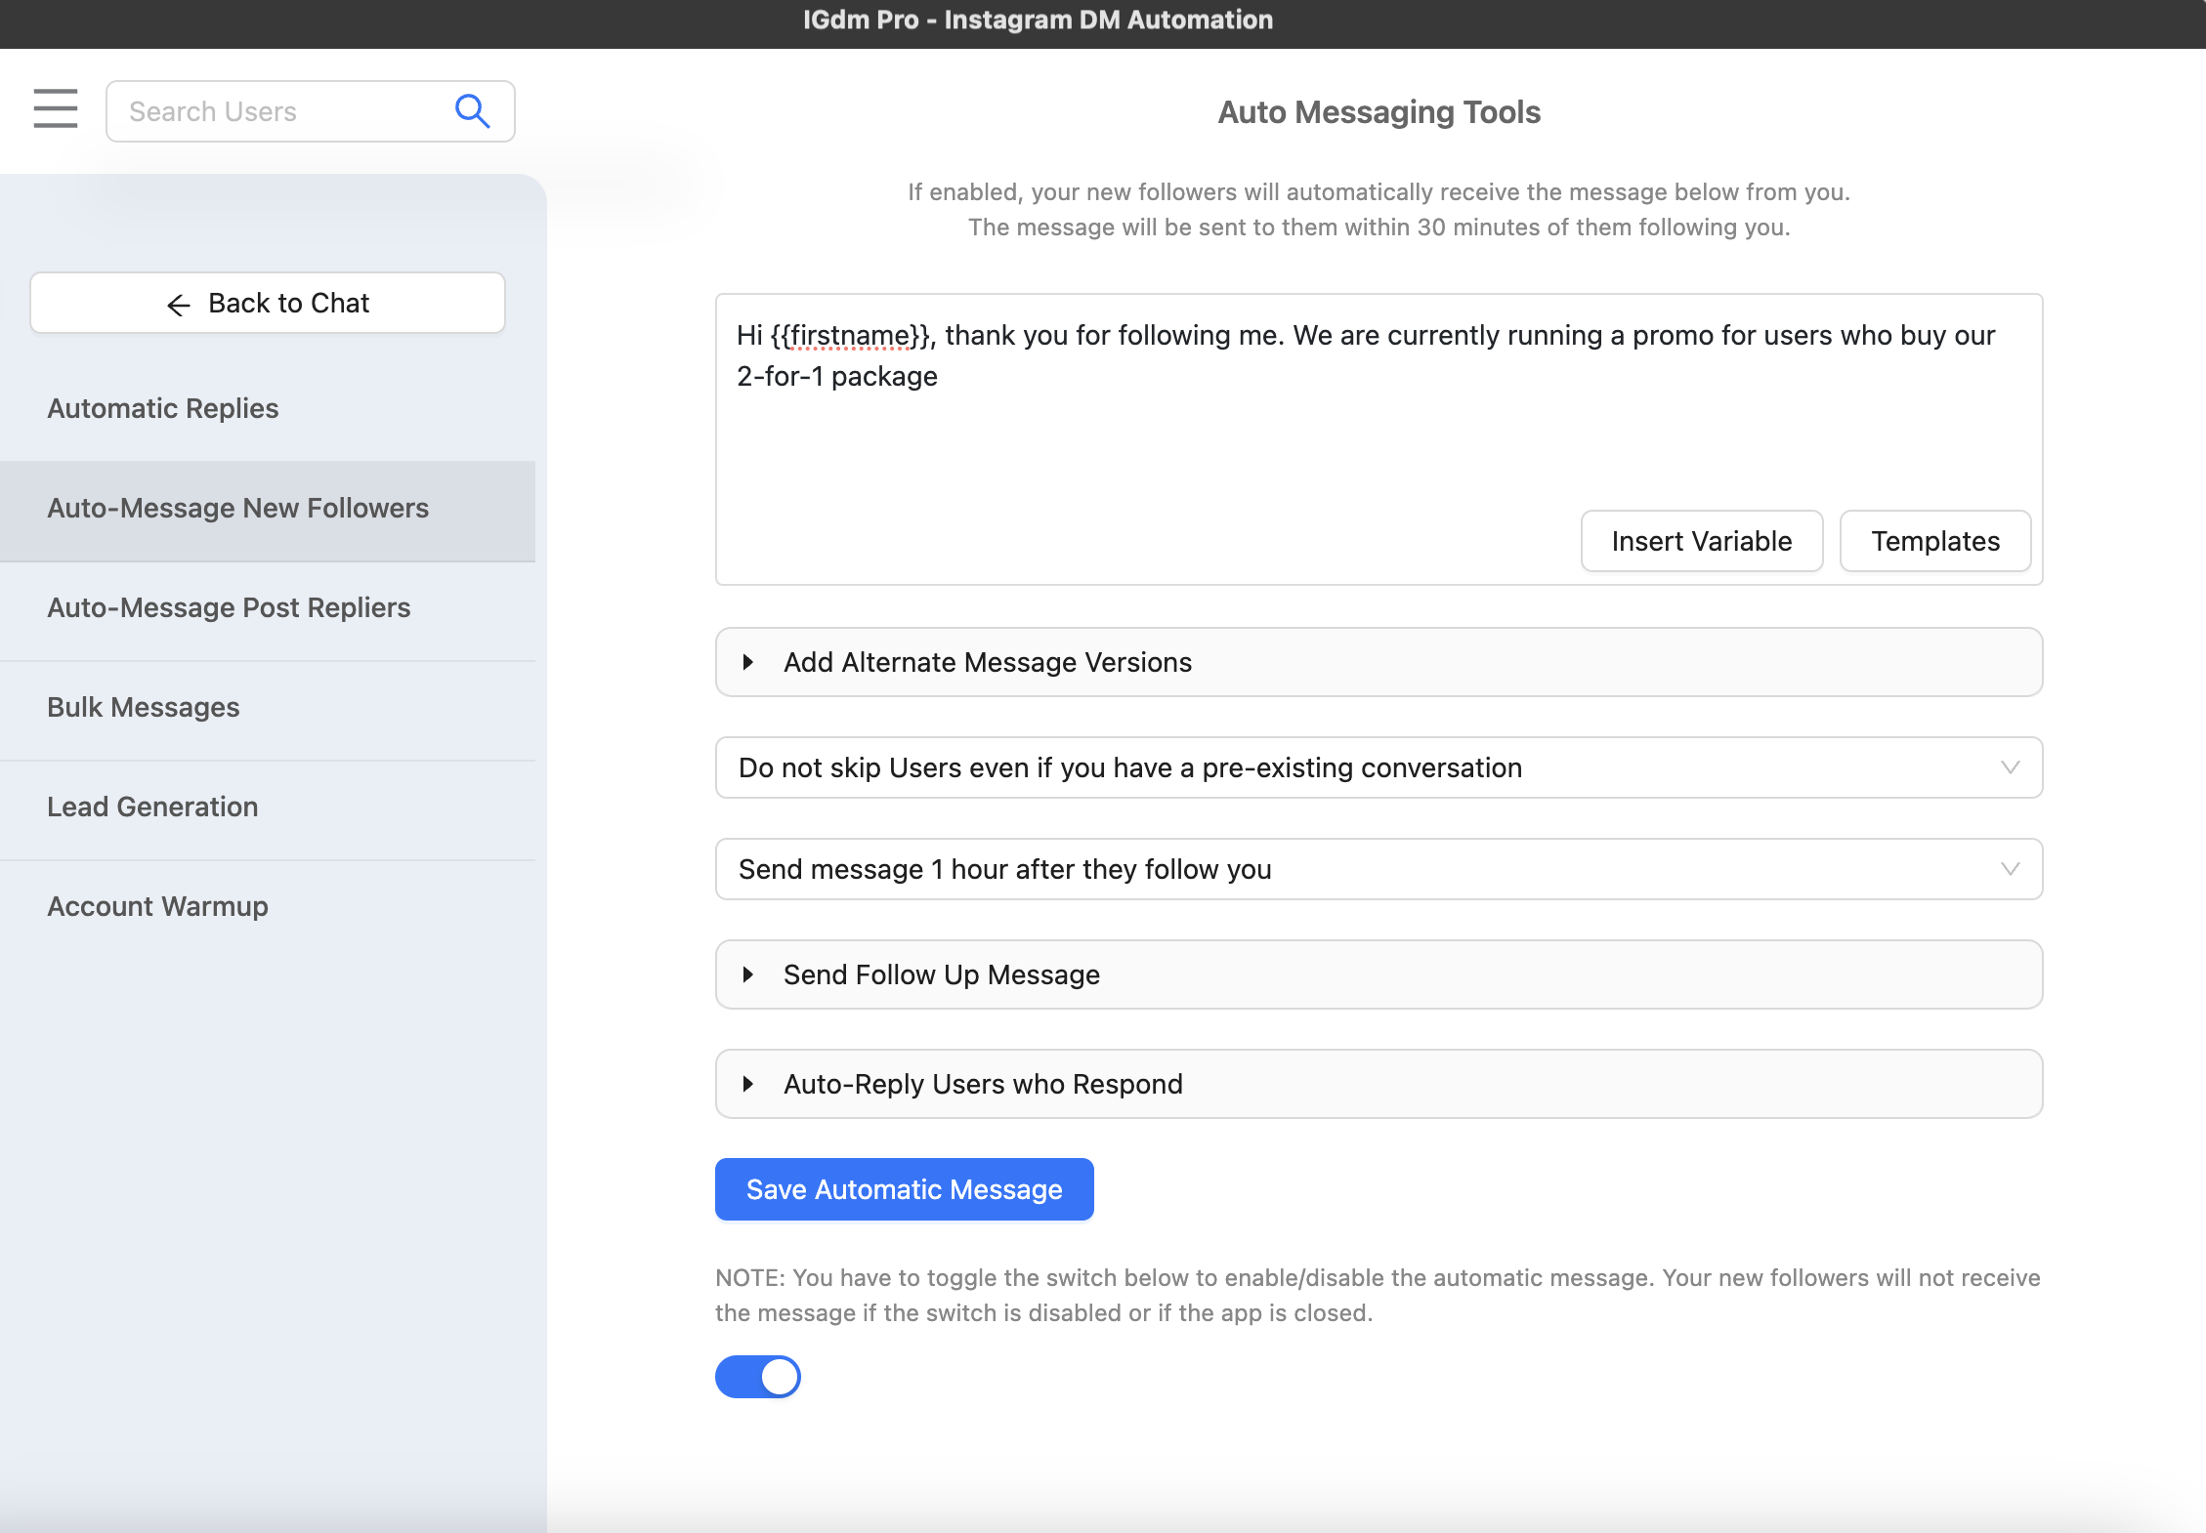The height and width of the screenshot is (1533, 2206).
Task: Switch to Automatic Replies section
Action: coord(162,408)
